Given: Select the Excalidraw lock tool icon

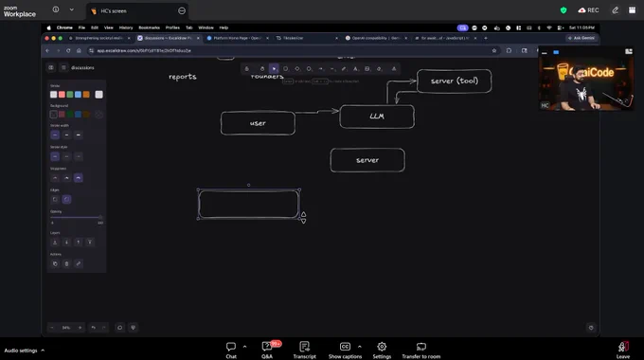Looking at the screenshot, I should click(247, 68).
